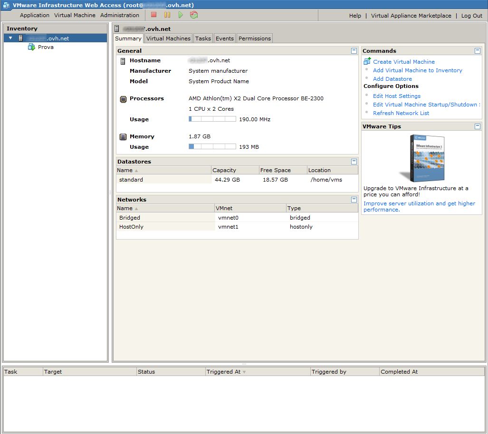This screenshot has width=488, height=434.
Task: Open Edit Host Settings
Action: coord(396,96)
